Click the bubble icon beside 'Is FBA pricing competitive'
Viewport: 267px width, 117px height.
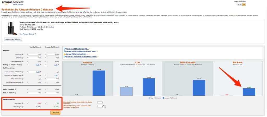tap(65, 51)
